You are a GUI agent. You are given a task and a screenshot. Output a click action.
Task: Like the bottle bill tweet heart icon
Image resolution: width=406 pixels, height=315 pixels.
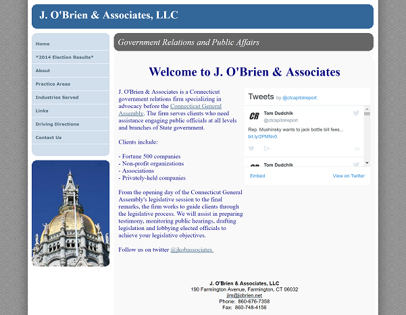[251, 148]
